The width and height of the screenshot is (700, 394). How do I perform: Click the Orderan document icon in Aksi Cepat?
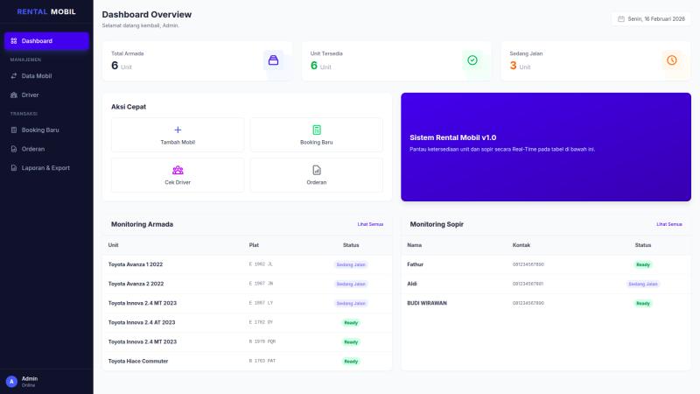click(317, 170)
